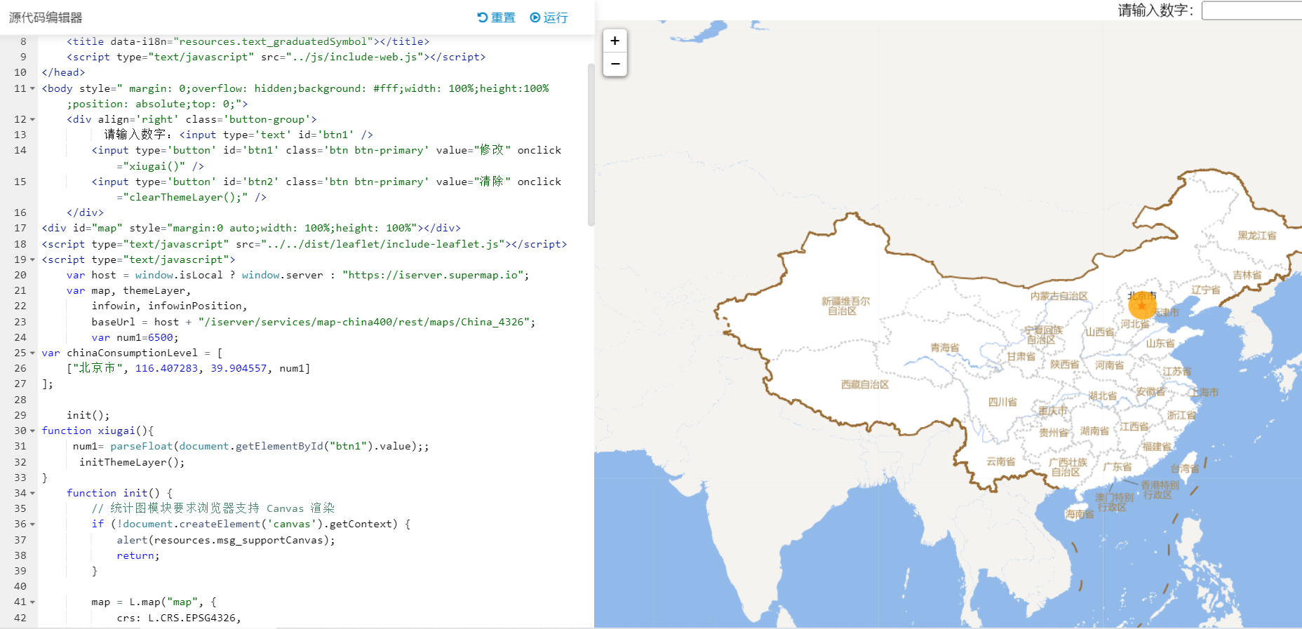Zoom out of the map

[x=615, y=64]
